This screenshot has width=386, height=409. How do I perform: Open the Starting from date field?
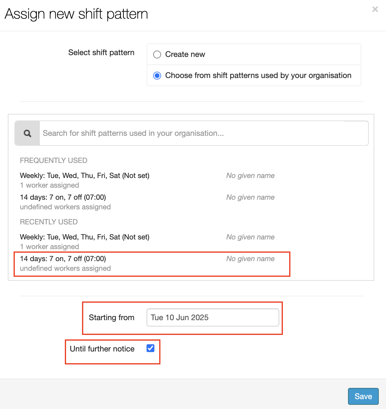tap(213, 317)
